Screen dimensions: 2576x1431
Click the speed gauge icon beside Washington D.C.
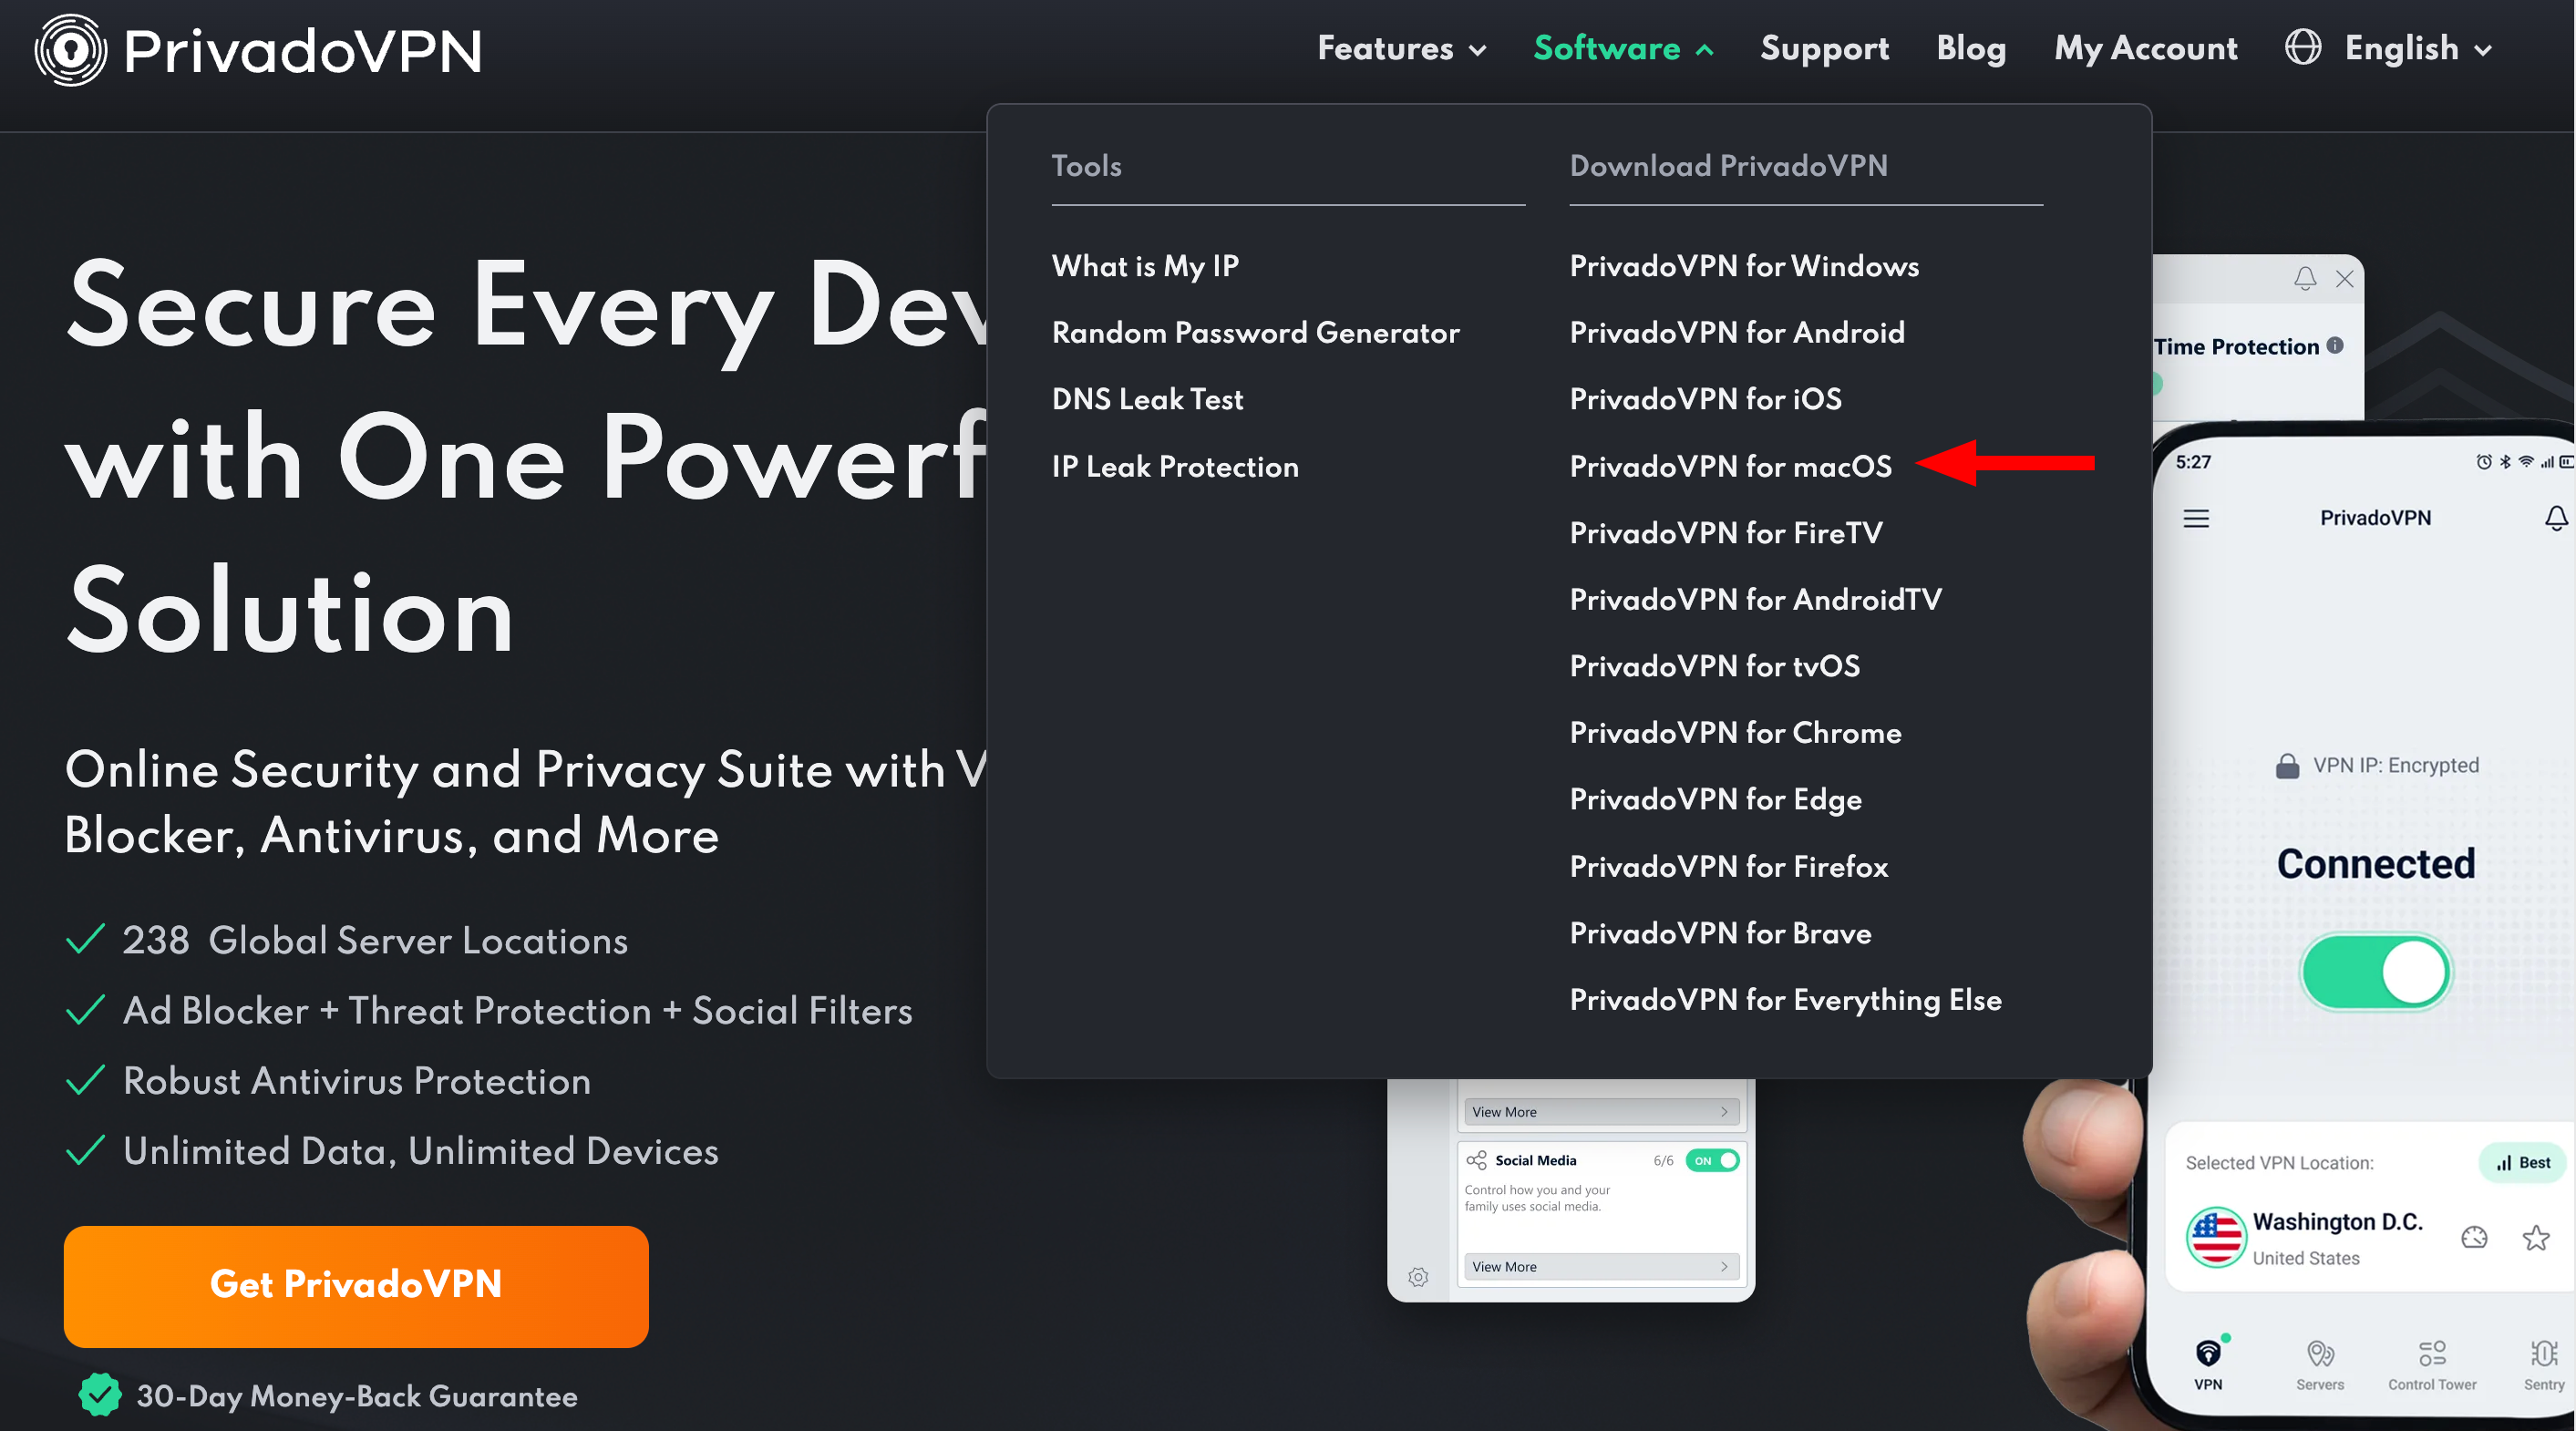click(x=2474, y=1238)
